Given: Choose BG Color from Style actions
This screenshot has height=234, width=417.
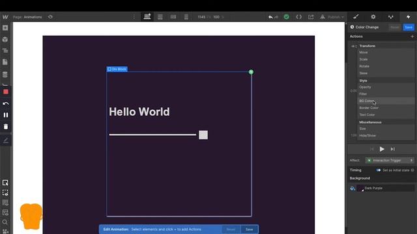Looking at the screenshot, I should pos(386,101).
